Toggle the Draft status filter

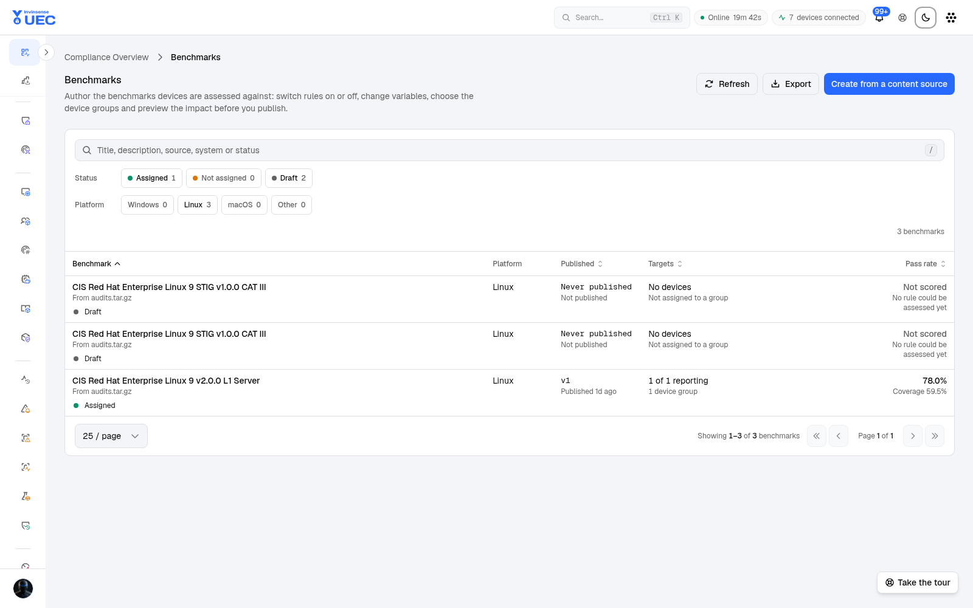[x=289, y=178]
